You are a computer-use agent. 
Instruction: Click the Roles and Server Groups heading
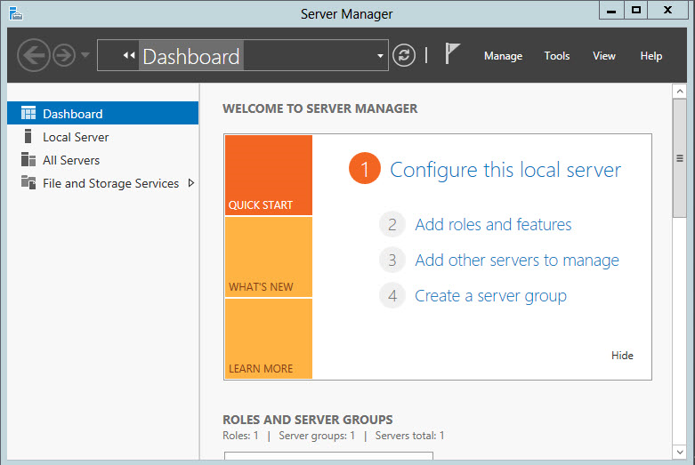click(308, 420)
